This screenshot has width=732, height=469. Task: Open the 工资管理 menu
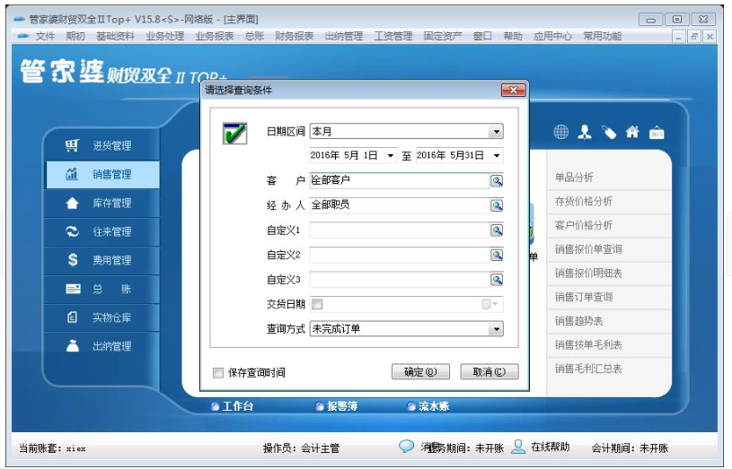[393, 36]
